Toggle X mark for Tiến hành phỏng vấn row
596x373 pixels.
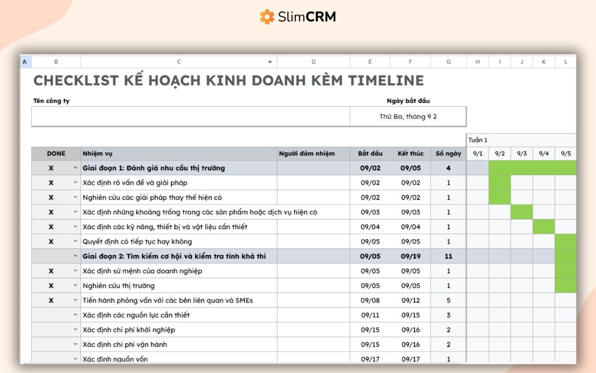[51, 300]
